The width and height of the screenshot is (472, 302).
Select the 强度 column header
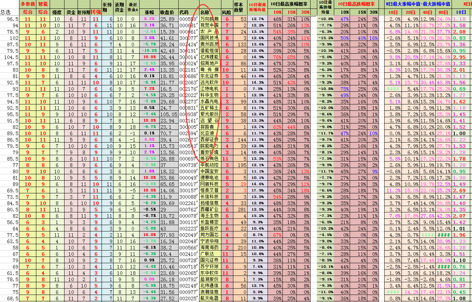pos(57,12)
